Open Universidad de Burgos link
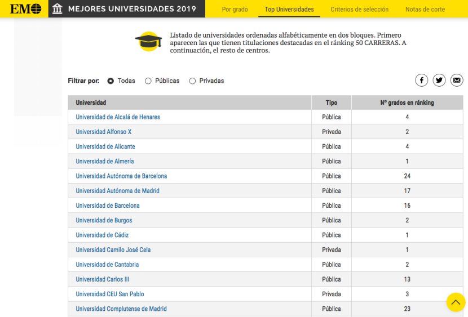468x317 pixels. [104, 221]
